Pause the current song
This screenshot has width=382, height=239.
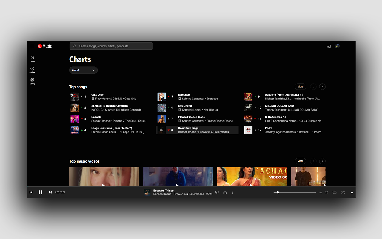[41, 192]
